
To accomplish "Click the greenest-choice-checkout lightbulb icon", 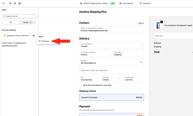I will tap(5, 35).
